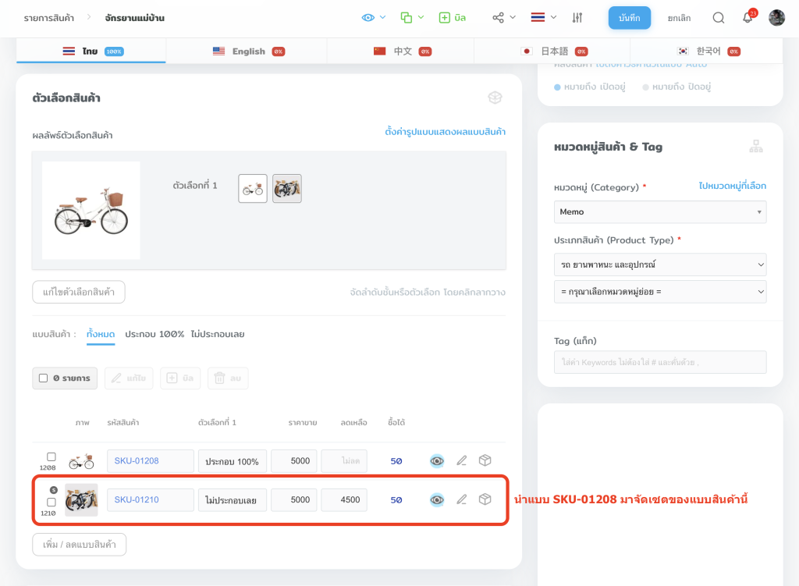Screen dimensions: 799x586
Task: Click the Tag keywords input field
Action: click(659, 362)
